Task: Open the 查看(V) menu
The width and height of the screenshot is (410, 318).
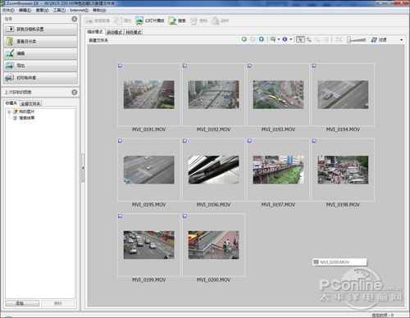Action: click(42, 10)
